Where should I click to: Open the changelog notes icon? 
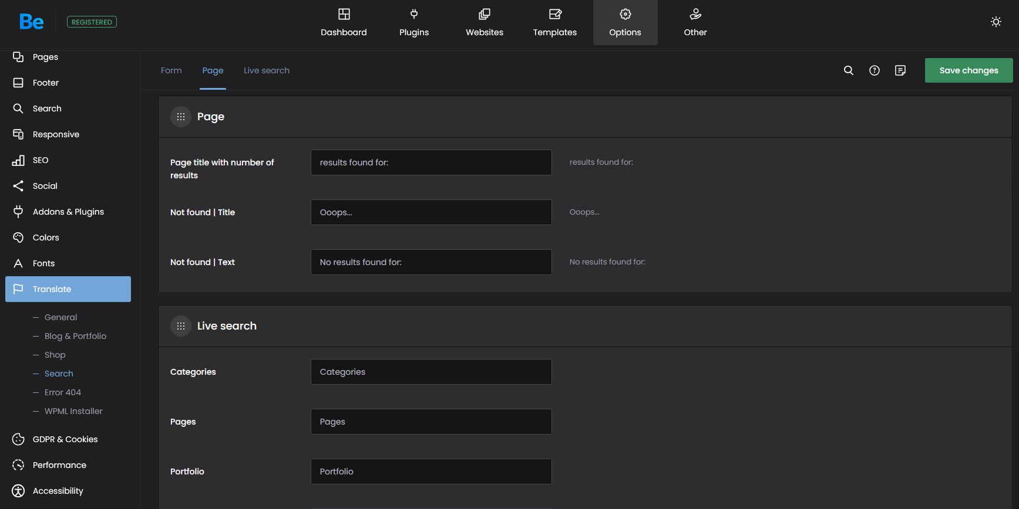(900, 70)
